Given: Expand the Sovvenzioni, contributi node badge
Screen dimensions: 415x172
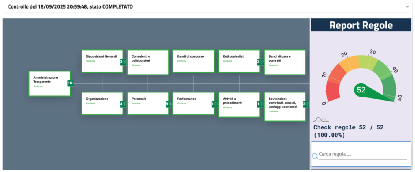Looking at the screenshot, I should point(306,104).
